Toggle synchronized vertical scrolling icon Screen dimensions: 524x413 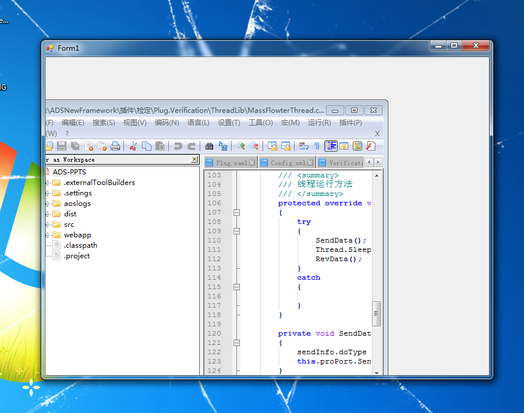[x=272, y=146]
